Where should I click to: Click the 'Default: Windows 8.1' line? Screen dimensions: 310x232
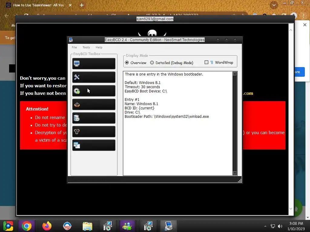[143, 83]
